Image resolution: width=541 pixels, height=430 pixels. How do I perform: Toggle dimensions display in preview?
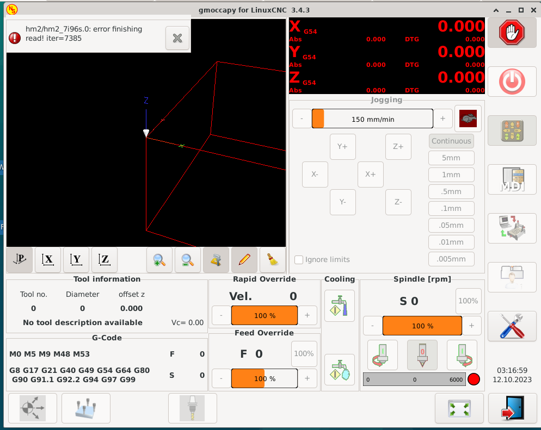pyautogui.click(x=216, y=260)
